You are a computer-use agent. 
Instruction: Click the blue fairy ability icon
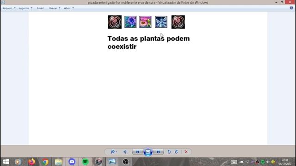tap(161, 22)
